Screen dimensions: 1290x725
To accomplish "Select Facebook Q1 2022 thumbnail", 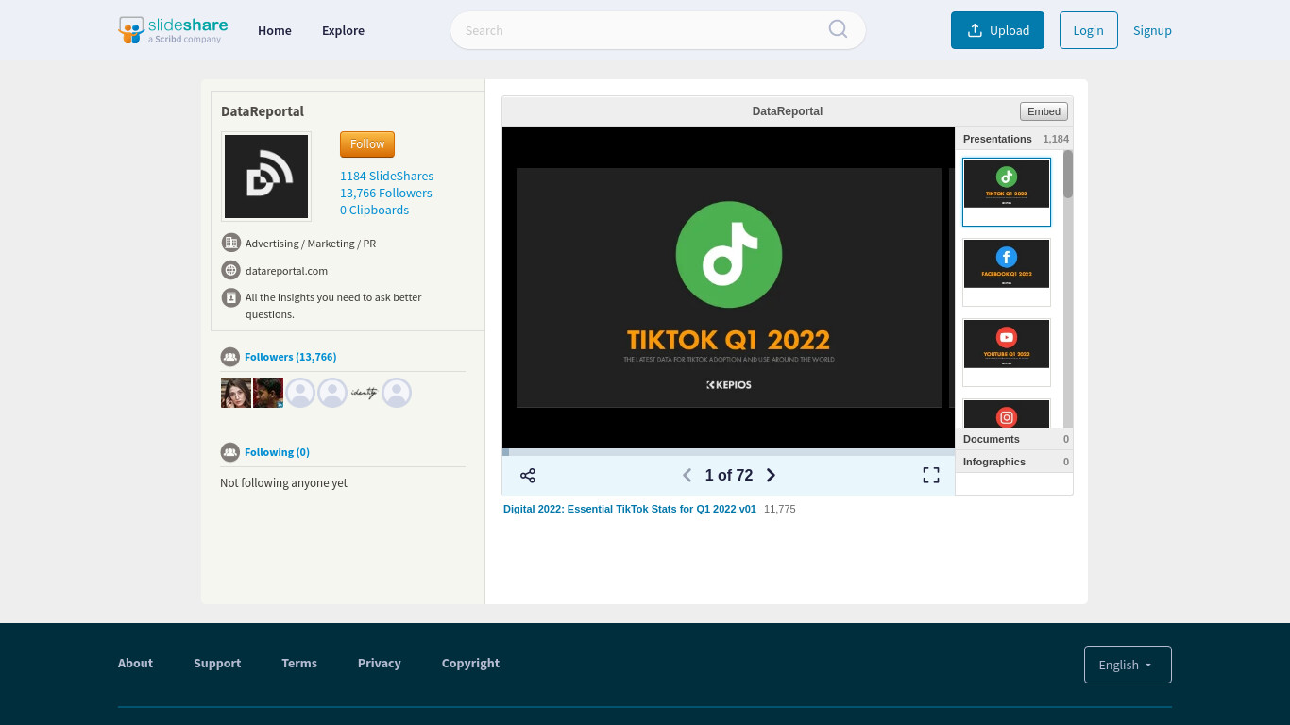I will (1007, 272).
